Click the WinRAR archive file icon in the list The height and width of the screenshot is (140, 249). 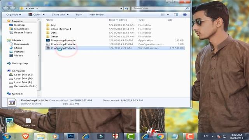pyautogui.click(x=48, y=48)
